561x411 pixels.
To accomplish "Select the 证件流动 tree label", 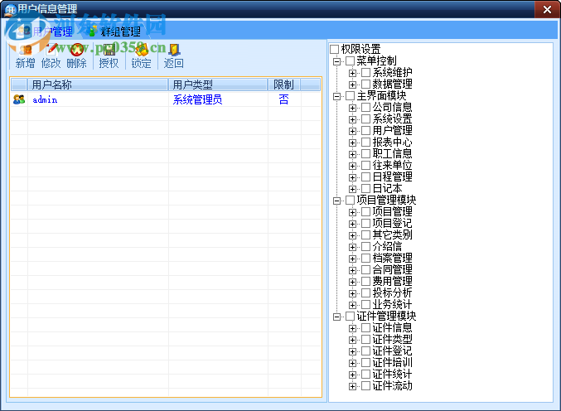I will point(392,385).
